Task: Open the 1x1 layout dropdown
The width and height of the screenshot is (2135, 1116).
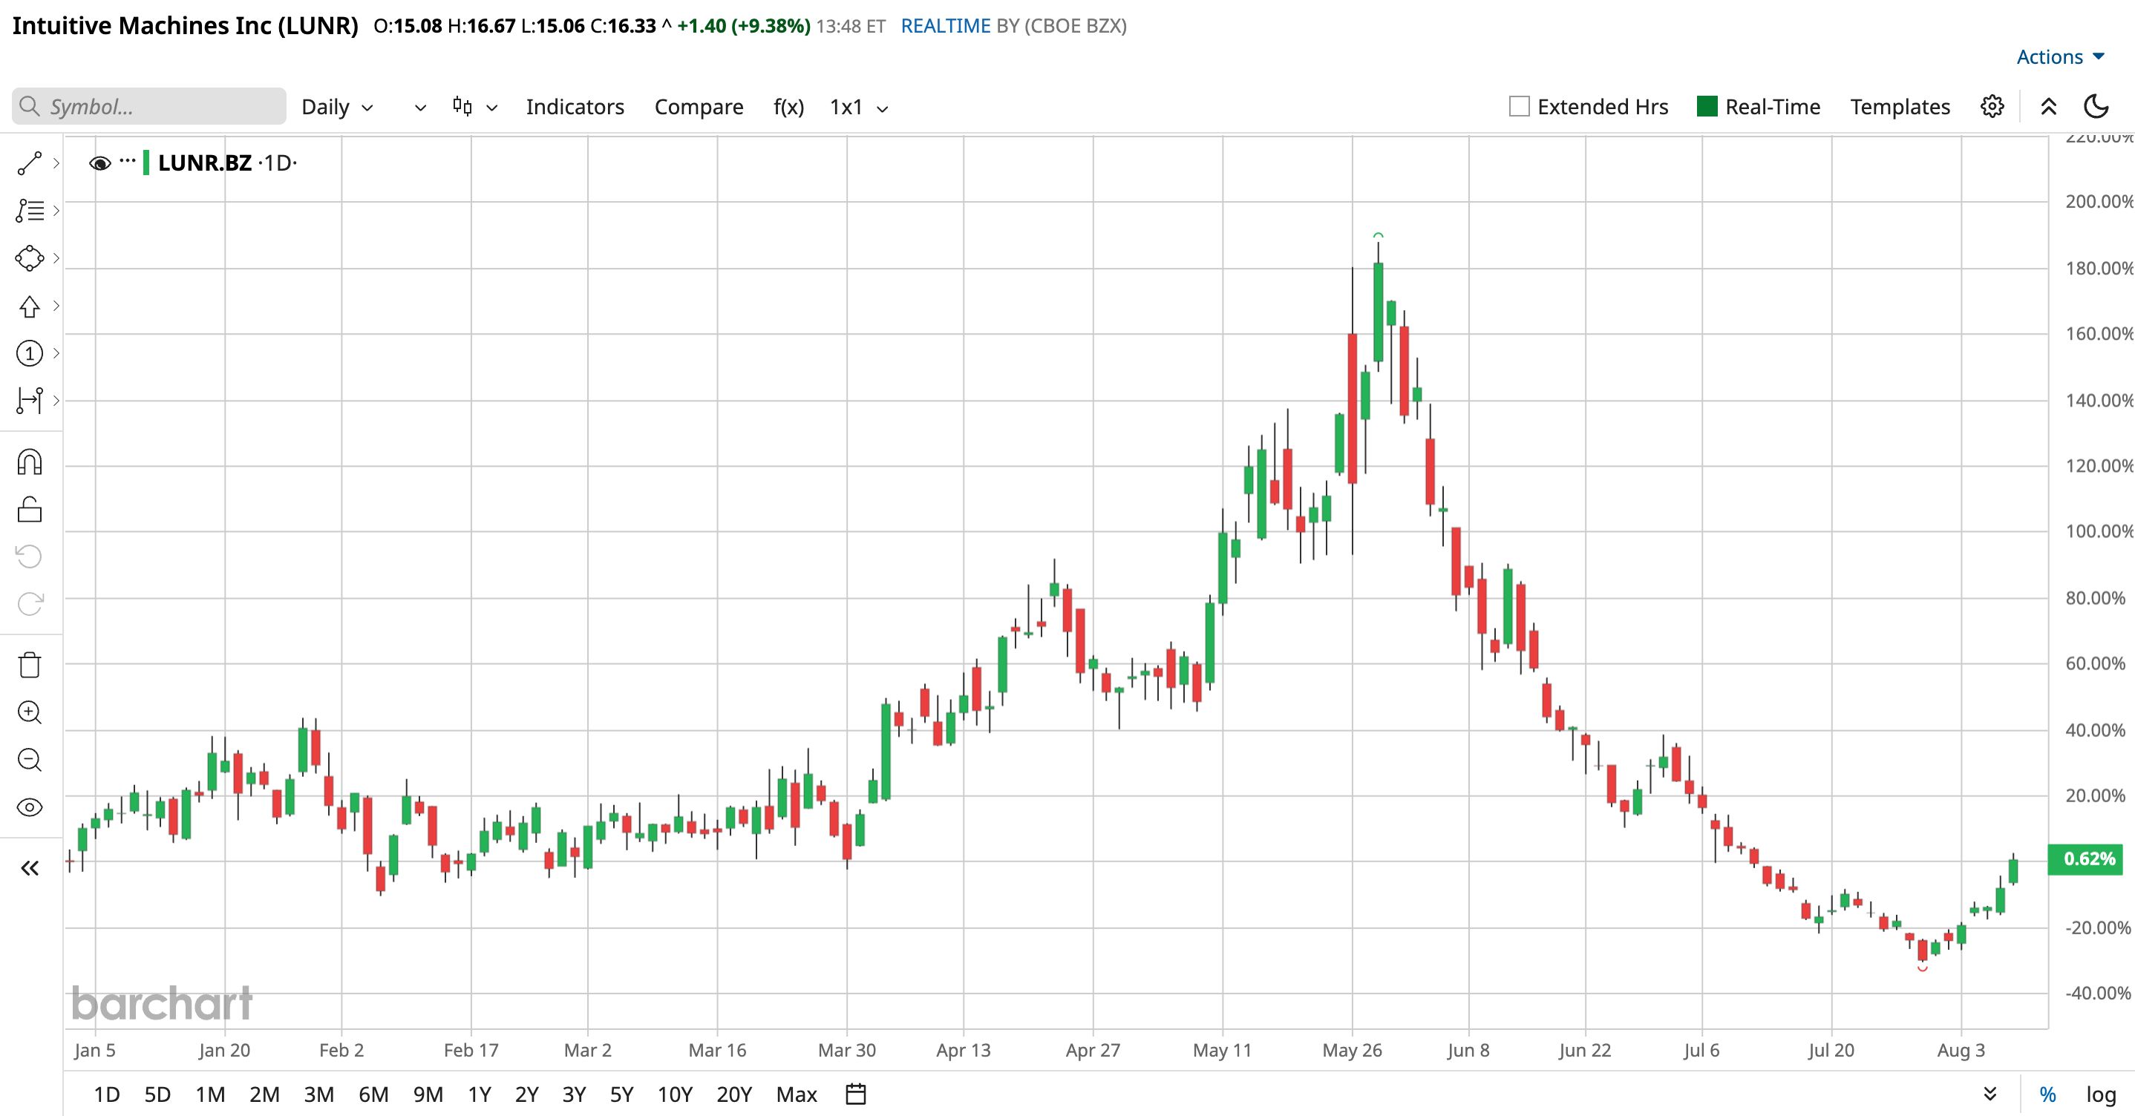Action: pos(859,107)
